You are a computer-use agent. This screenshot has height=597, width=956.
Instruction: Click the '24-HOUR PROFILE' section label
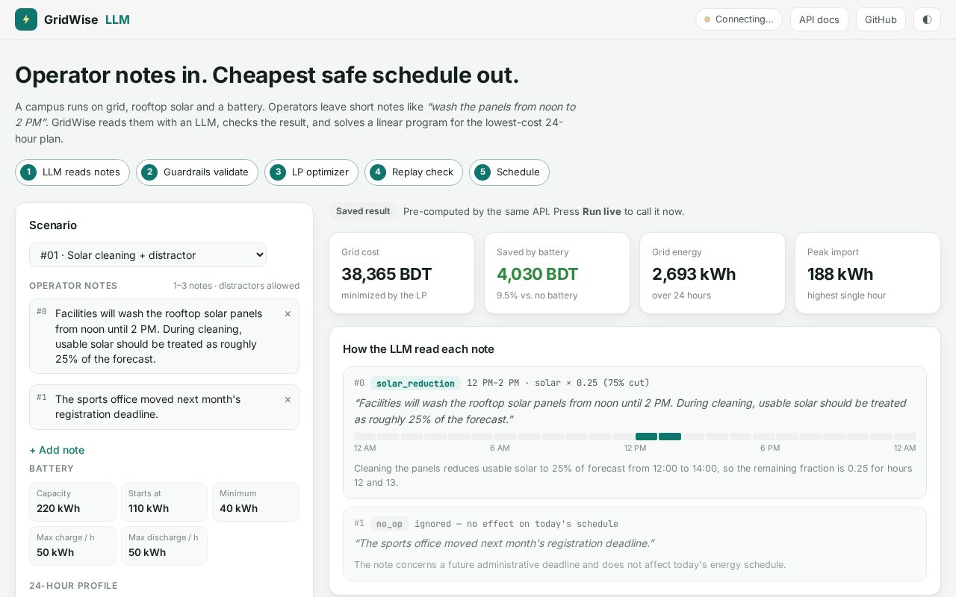(73, 586)
